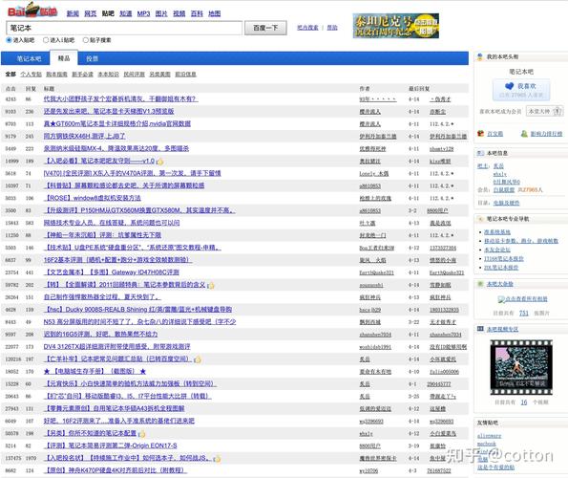Click the thumbs-up icon on 【入吧必看】 thread
The image size is (568, 478).
[159, 161]
